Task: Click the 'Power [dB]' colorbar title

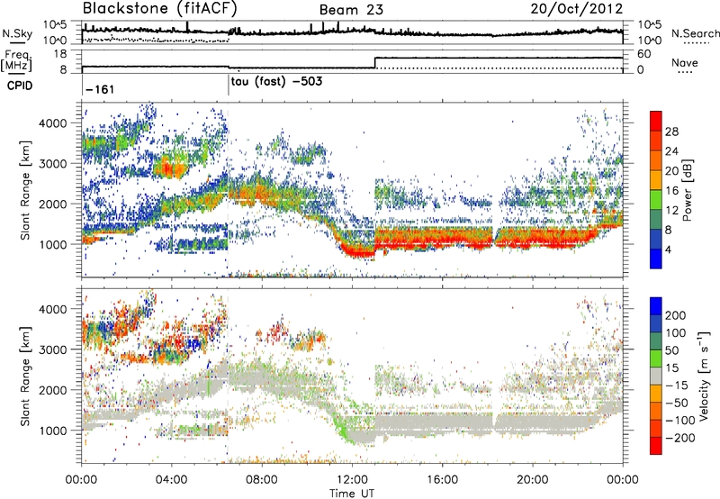Action: point(687,190)
